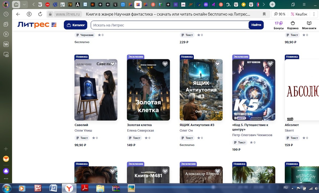Click the Абсолют book title
The height and width of the screenshot is (193, 319).
(292, 125)
